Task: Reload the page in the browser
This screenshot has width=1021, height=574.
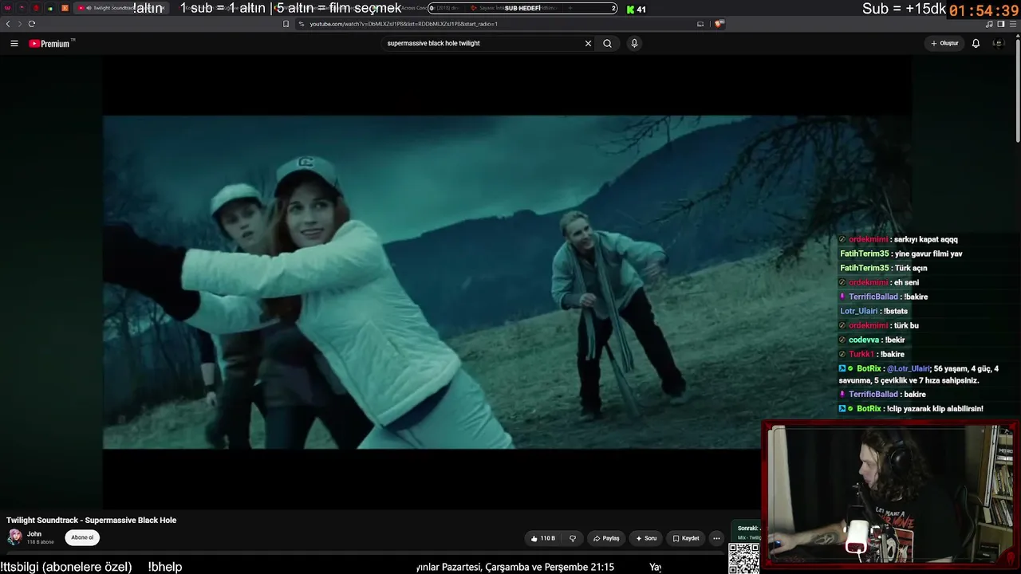Action: [x=32, y=24]
